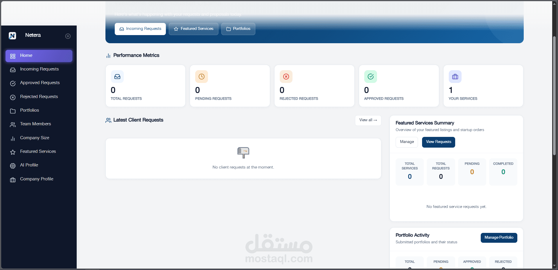
Task: Click the TOTAL SERVICES count tile
Action: (x=410, y=172)
